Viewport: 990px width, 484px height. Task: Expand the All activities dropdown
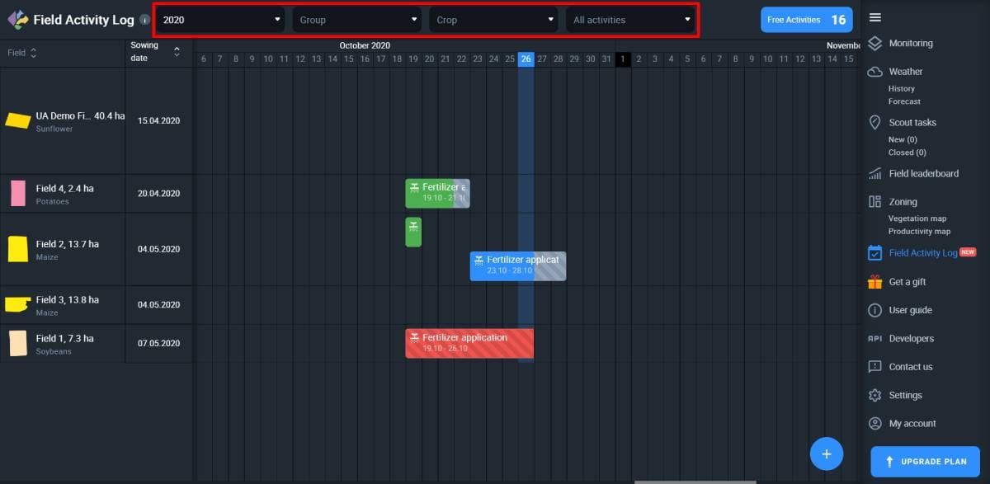630,20
